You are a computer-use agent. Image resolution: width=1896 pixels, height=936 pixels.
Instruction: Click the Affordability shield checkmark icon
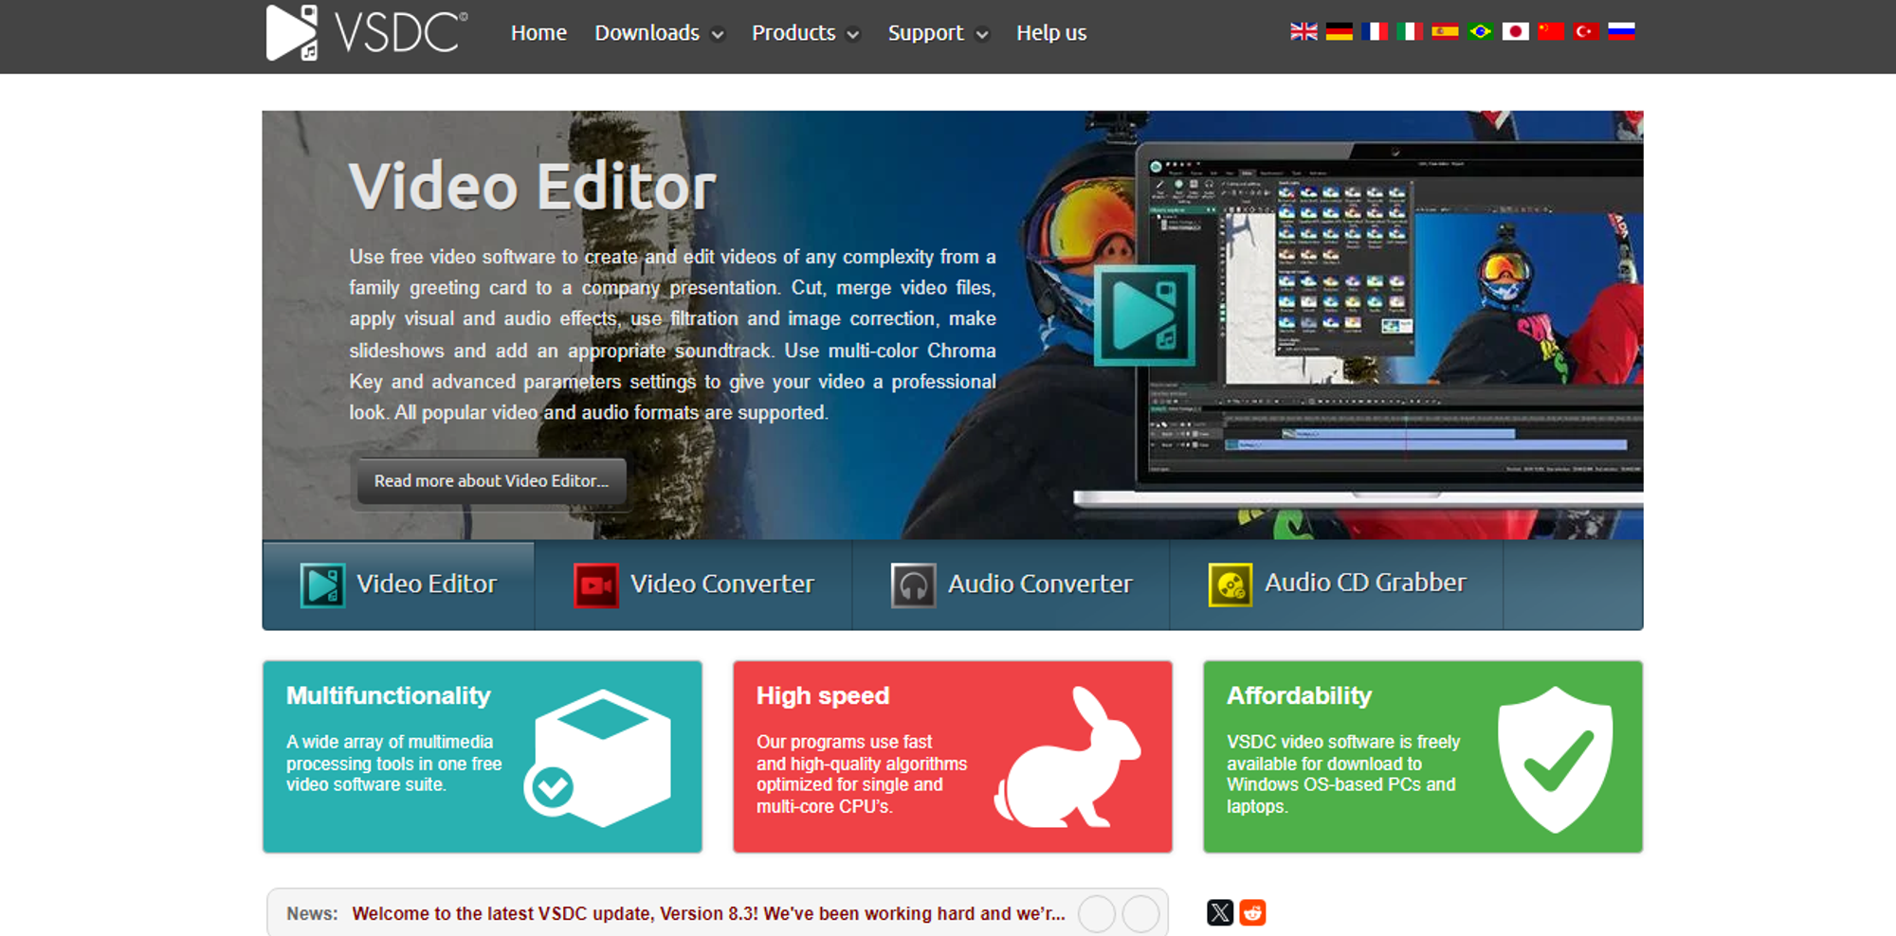[1555, 760]
